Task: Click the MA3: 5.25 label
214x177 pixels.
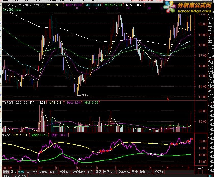Action: tap(91, 102)
